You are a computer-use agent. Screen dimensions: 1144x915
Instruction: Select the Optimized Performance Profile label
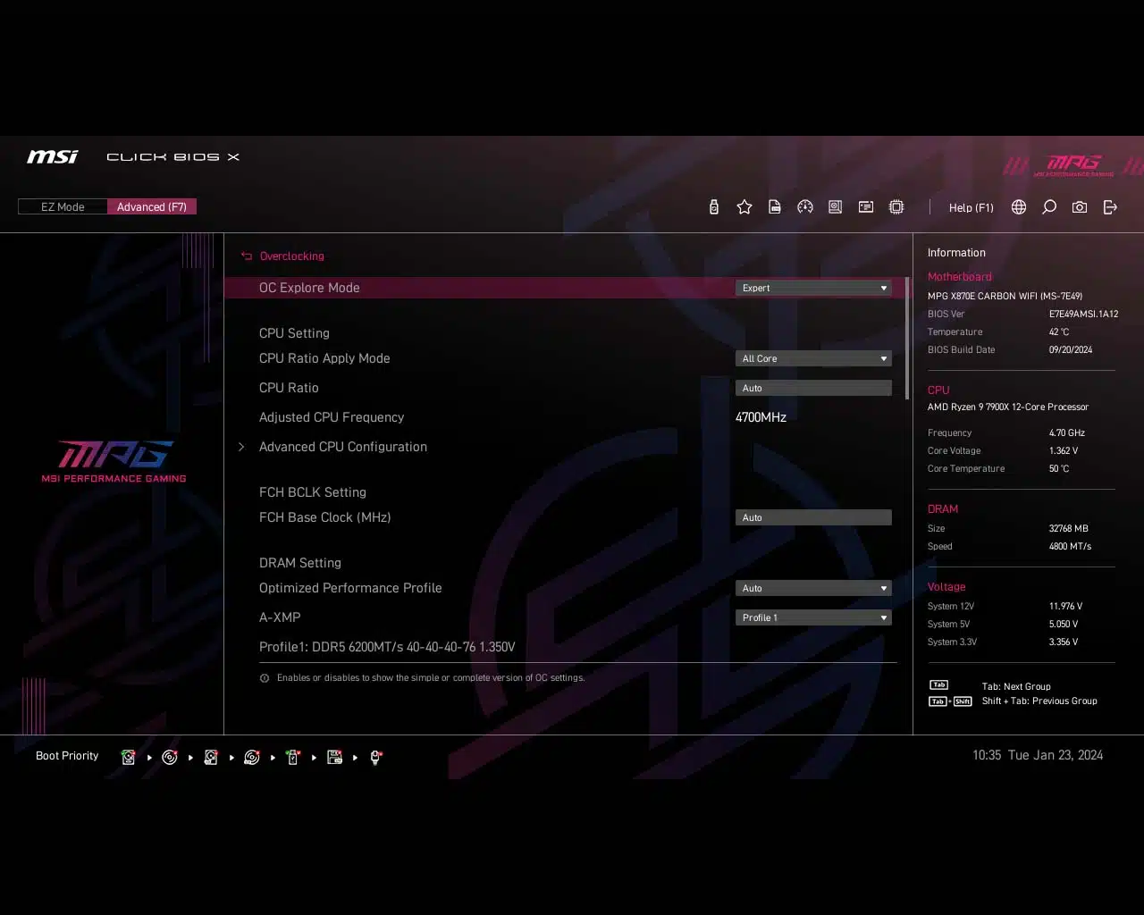[350, 588]
